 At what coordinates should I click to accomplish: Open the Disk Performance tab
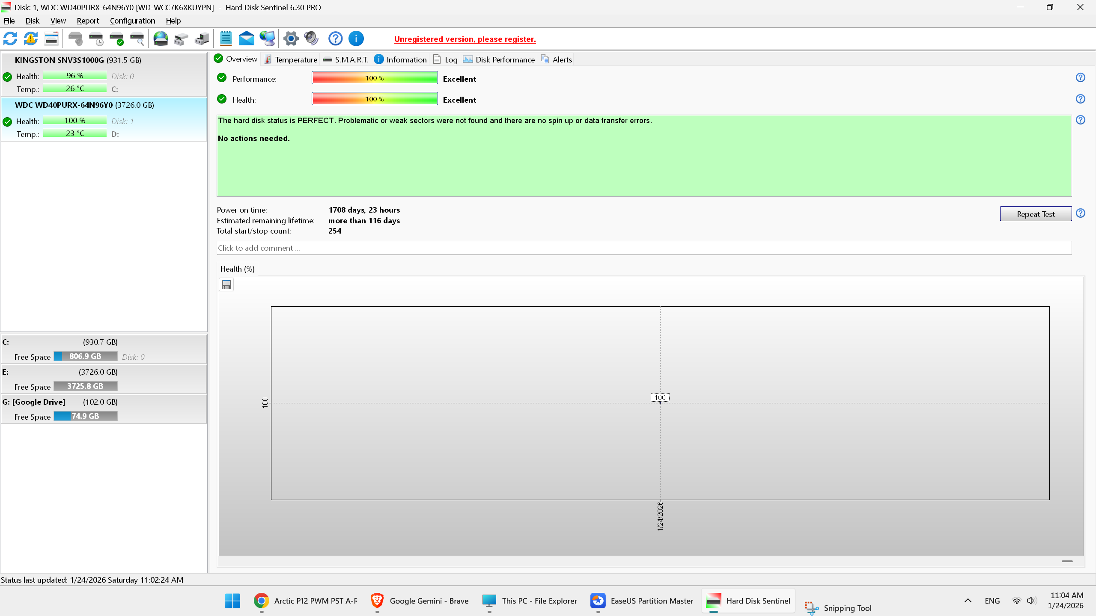point(499,59)
